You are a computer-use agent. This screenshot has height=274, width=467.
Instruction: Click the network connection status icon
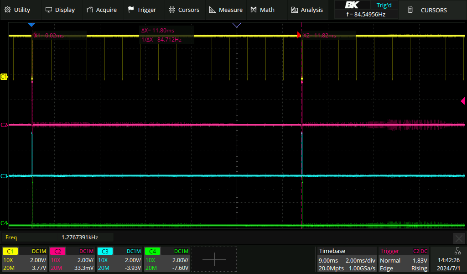coord(457,251)
